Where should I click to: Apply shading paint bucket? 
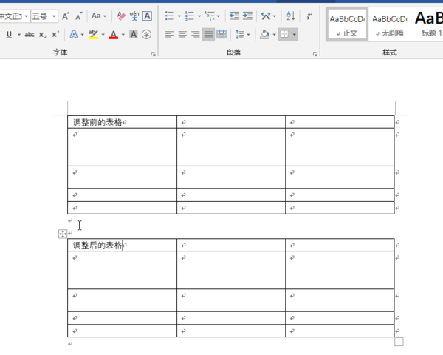[265, 35]
